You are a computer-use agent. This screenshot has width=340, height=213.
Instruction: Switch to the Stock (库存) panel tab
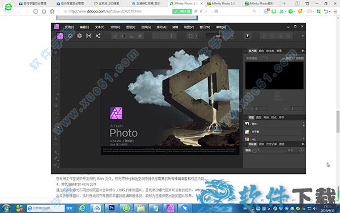(281, 118)
